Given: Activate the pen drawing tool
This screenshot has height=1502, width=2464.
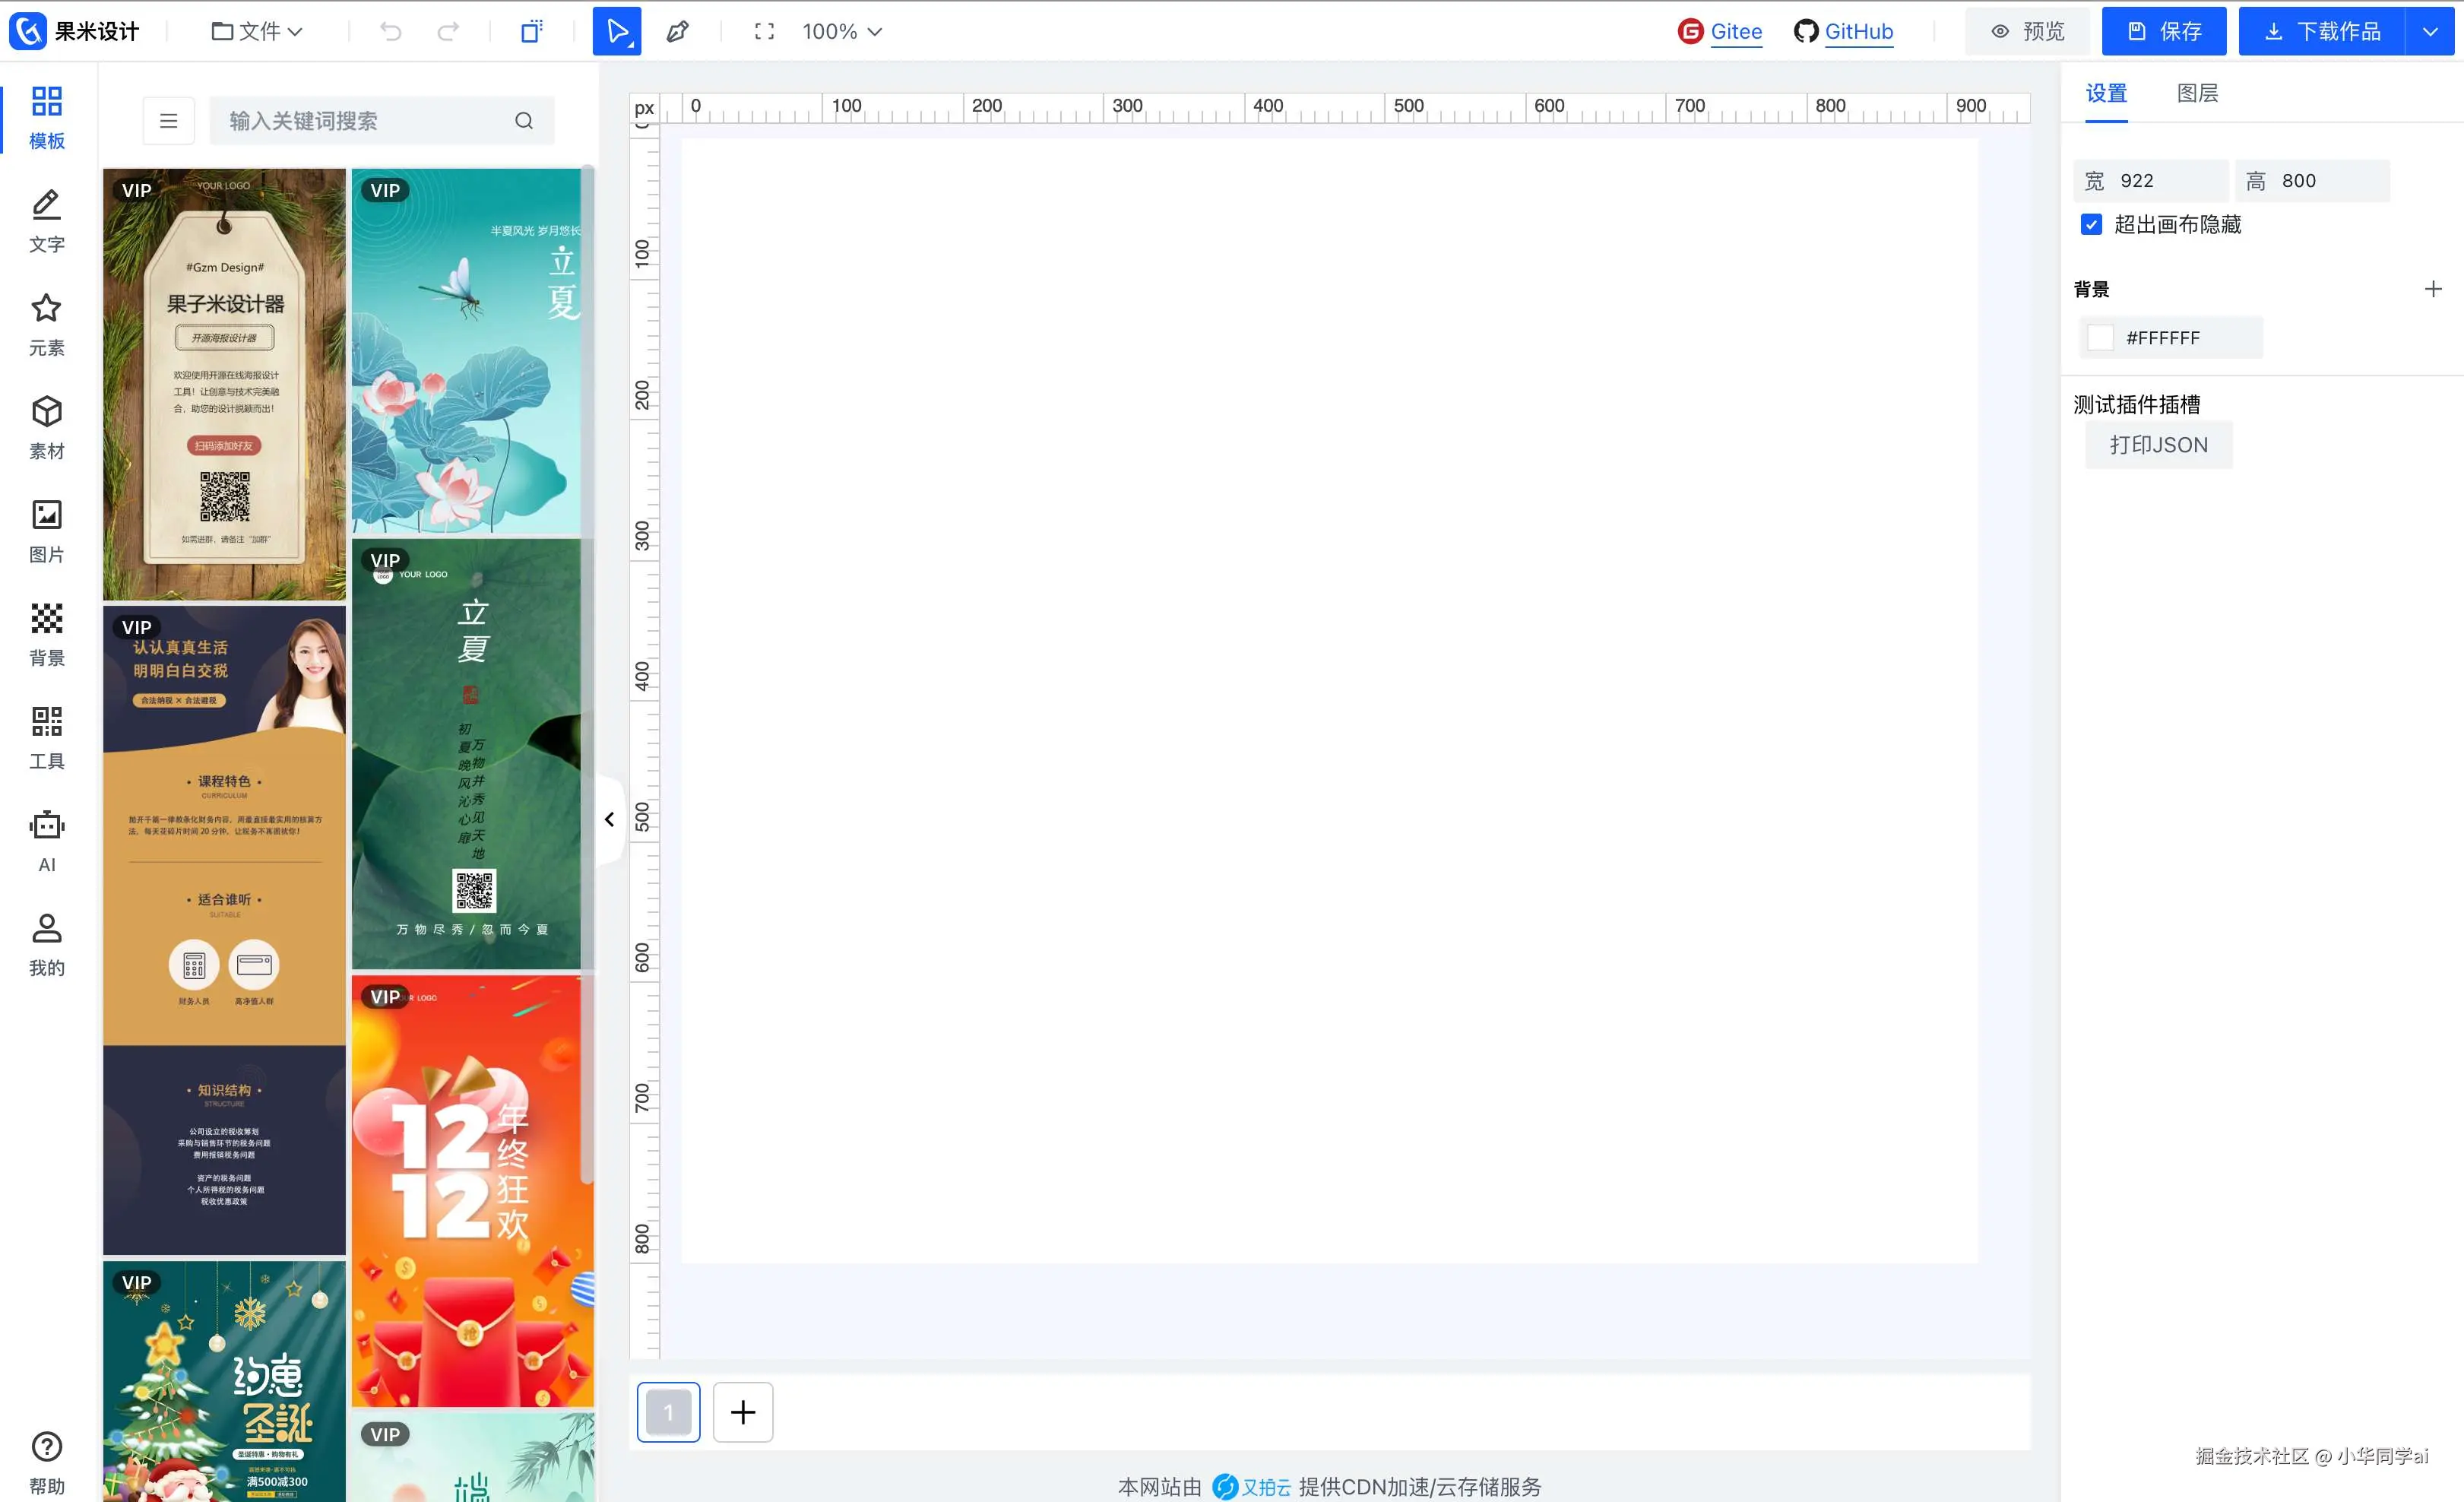Looking at the screenshot, I should 677,31.
